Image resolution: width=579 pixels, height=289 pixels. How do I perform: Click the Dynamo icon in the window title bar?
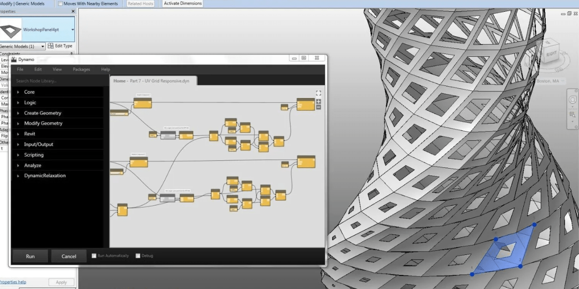coord(15,59)
